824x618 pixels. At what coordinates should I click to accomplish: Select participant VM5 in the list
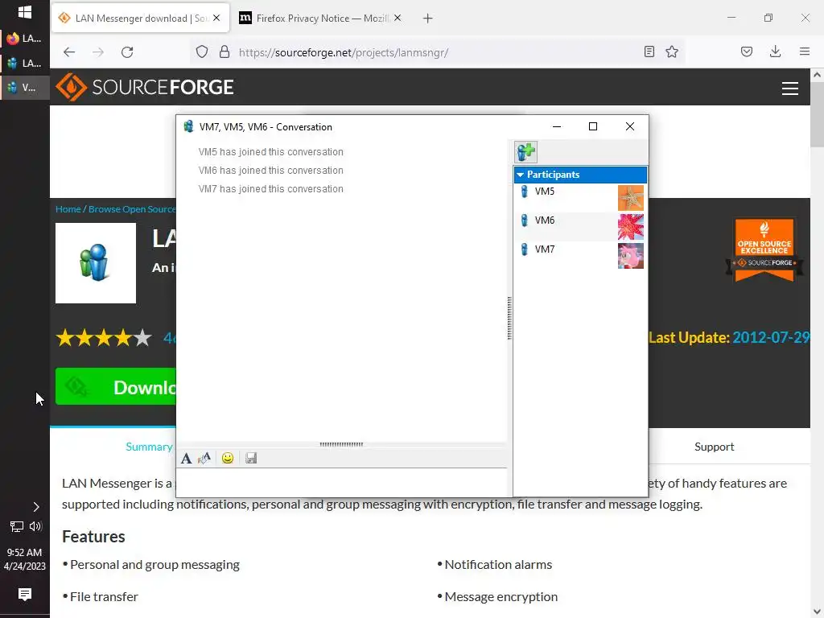tap(580, 198)
